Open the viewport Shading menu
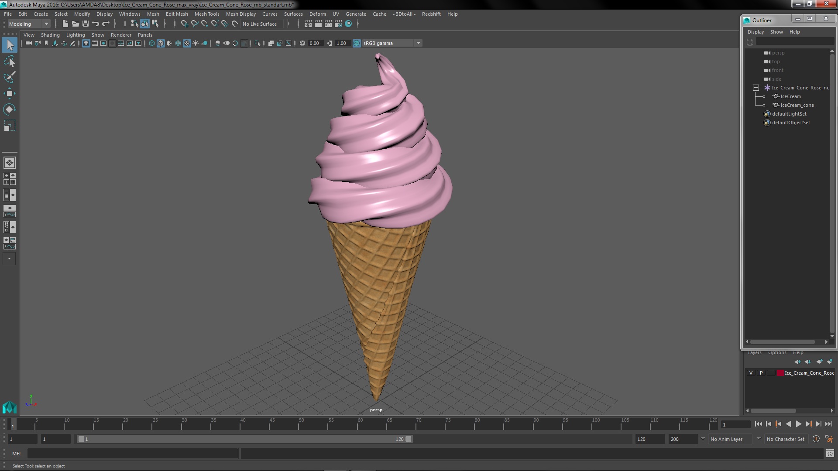Viewport: 838px width, 471px height. point(50,35)
